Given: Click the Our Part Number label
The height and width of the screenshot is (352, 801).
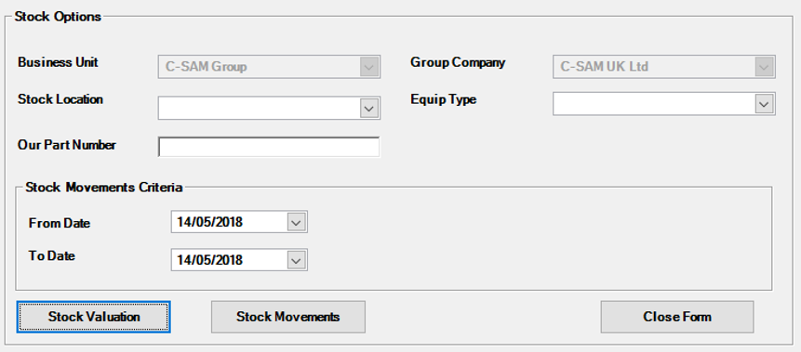Looking at the screenshot, I should click(x=67, y=145).
